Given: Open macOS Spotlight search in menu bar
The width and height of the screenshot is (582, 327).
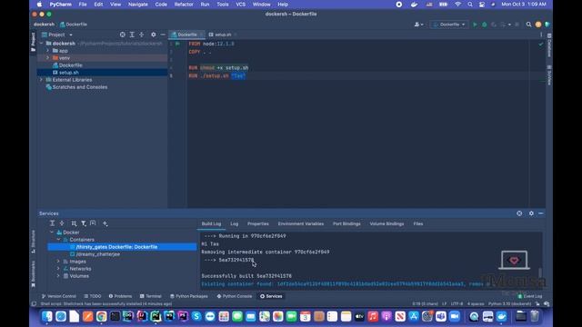Looking at the screenshot, I should pyautogui.click(x=470, y=5).
